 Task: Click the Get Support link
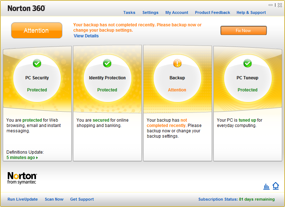[x=82, y=199]
